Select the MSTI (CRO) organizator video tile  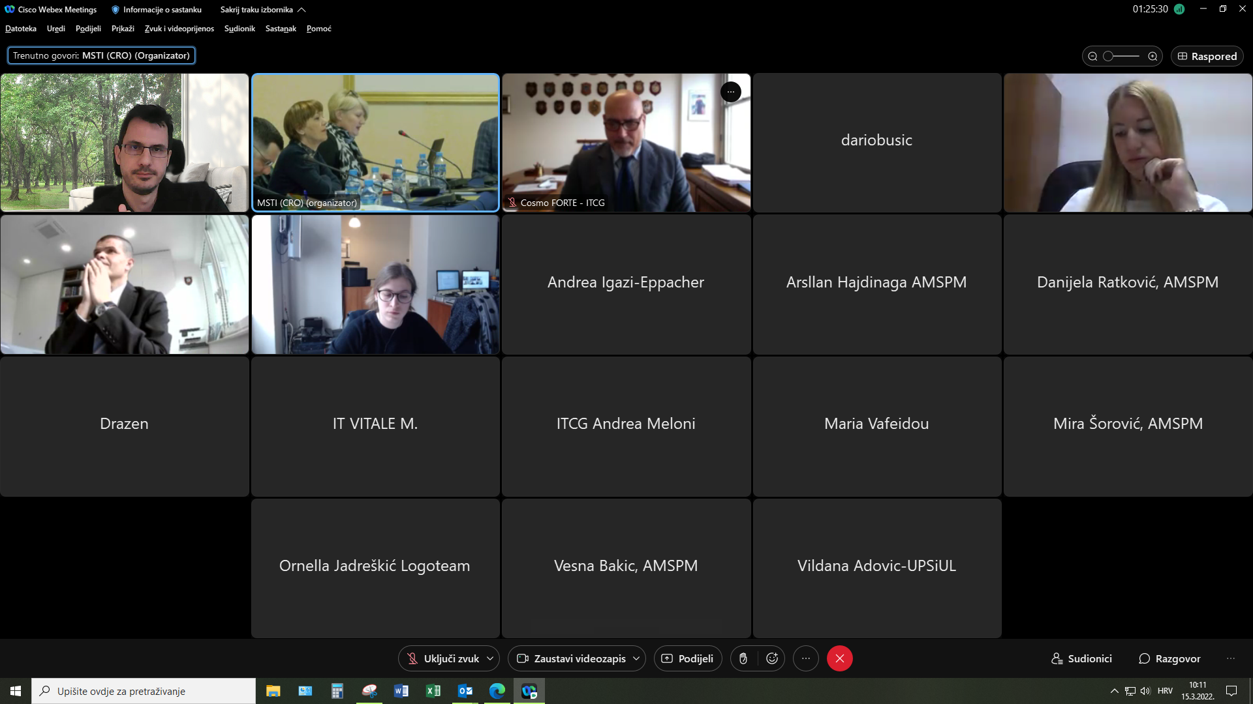coord(375,143)
